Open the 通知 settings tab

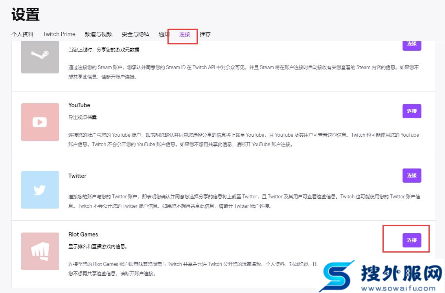click(x=164, y=34)
